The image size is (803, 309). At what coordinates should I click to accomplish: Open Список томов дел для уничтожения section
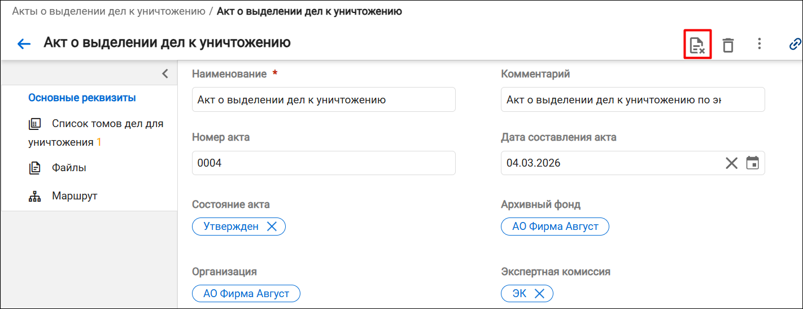[x=96, y=133]
